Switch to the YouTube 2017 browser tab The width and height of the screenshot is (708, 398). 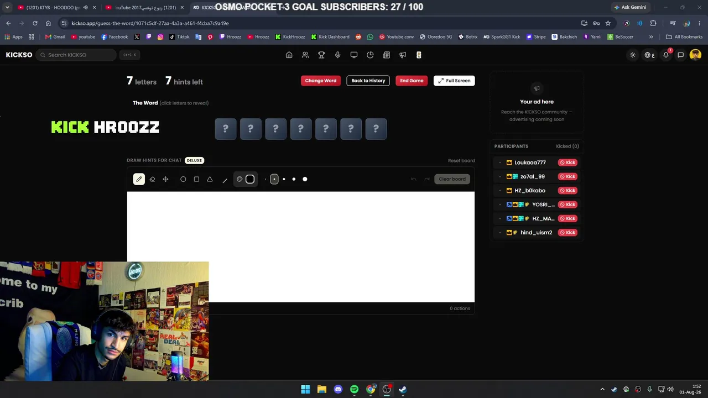(x=145, y=7)
